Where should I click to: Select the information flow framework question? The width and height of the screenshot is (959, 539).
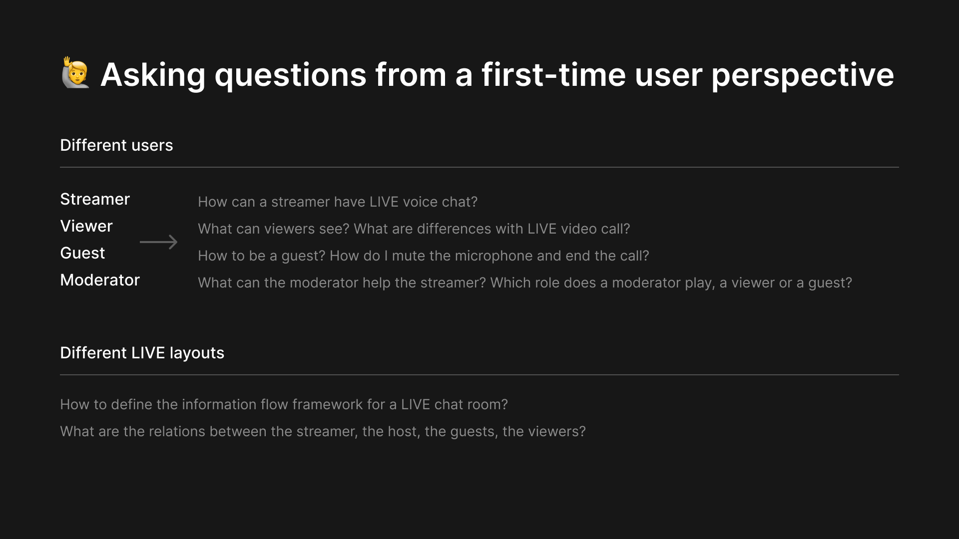[x=284, y=404]
